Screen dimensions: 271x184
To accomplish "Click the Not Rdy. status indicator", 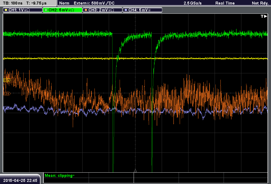I will tap(260, 3).
